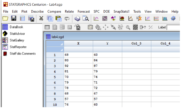This screenshot has width=181, height=108.
Task: Click the Y cell with value 71
Action: (107, 83)
